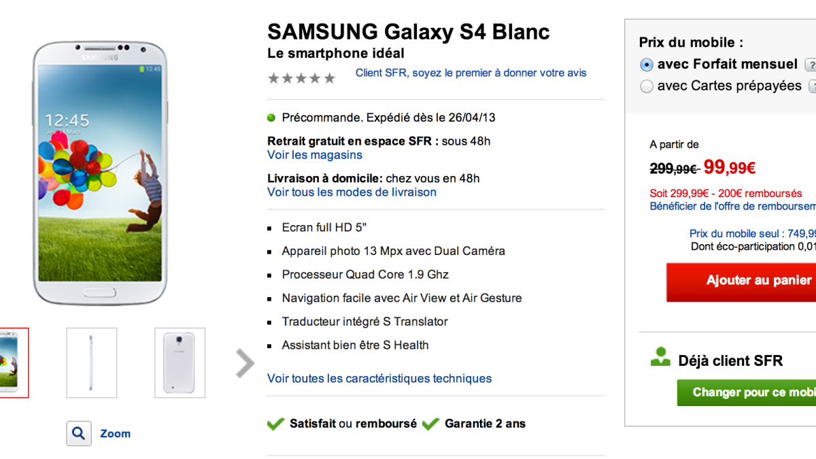
Task: Show next thumbnails with the right chevron
Action: [244, 363]
